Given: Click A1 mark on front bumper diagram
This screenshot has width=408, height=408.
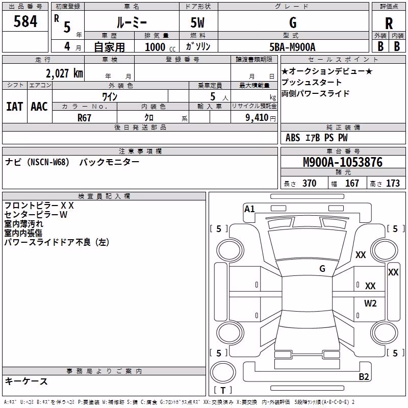Looking at the screenshot, I should point(249,209).
